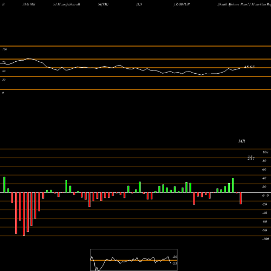This screenshot has height=271, width=271.
Task: Click the MR axis value -100
Action: (x=266, y=239)
